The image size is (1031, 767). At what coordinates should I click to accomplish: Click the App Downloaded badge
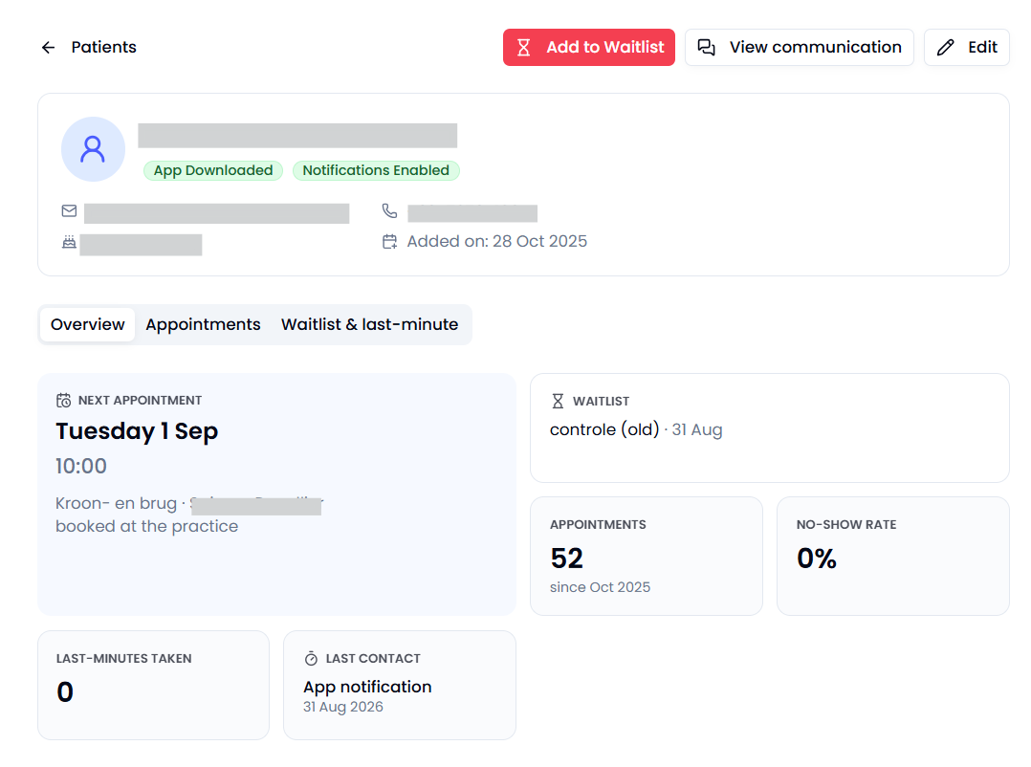[x=213, y=170]
